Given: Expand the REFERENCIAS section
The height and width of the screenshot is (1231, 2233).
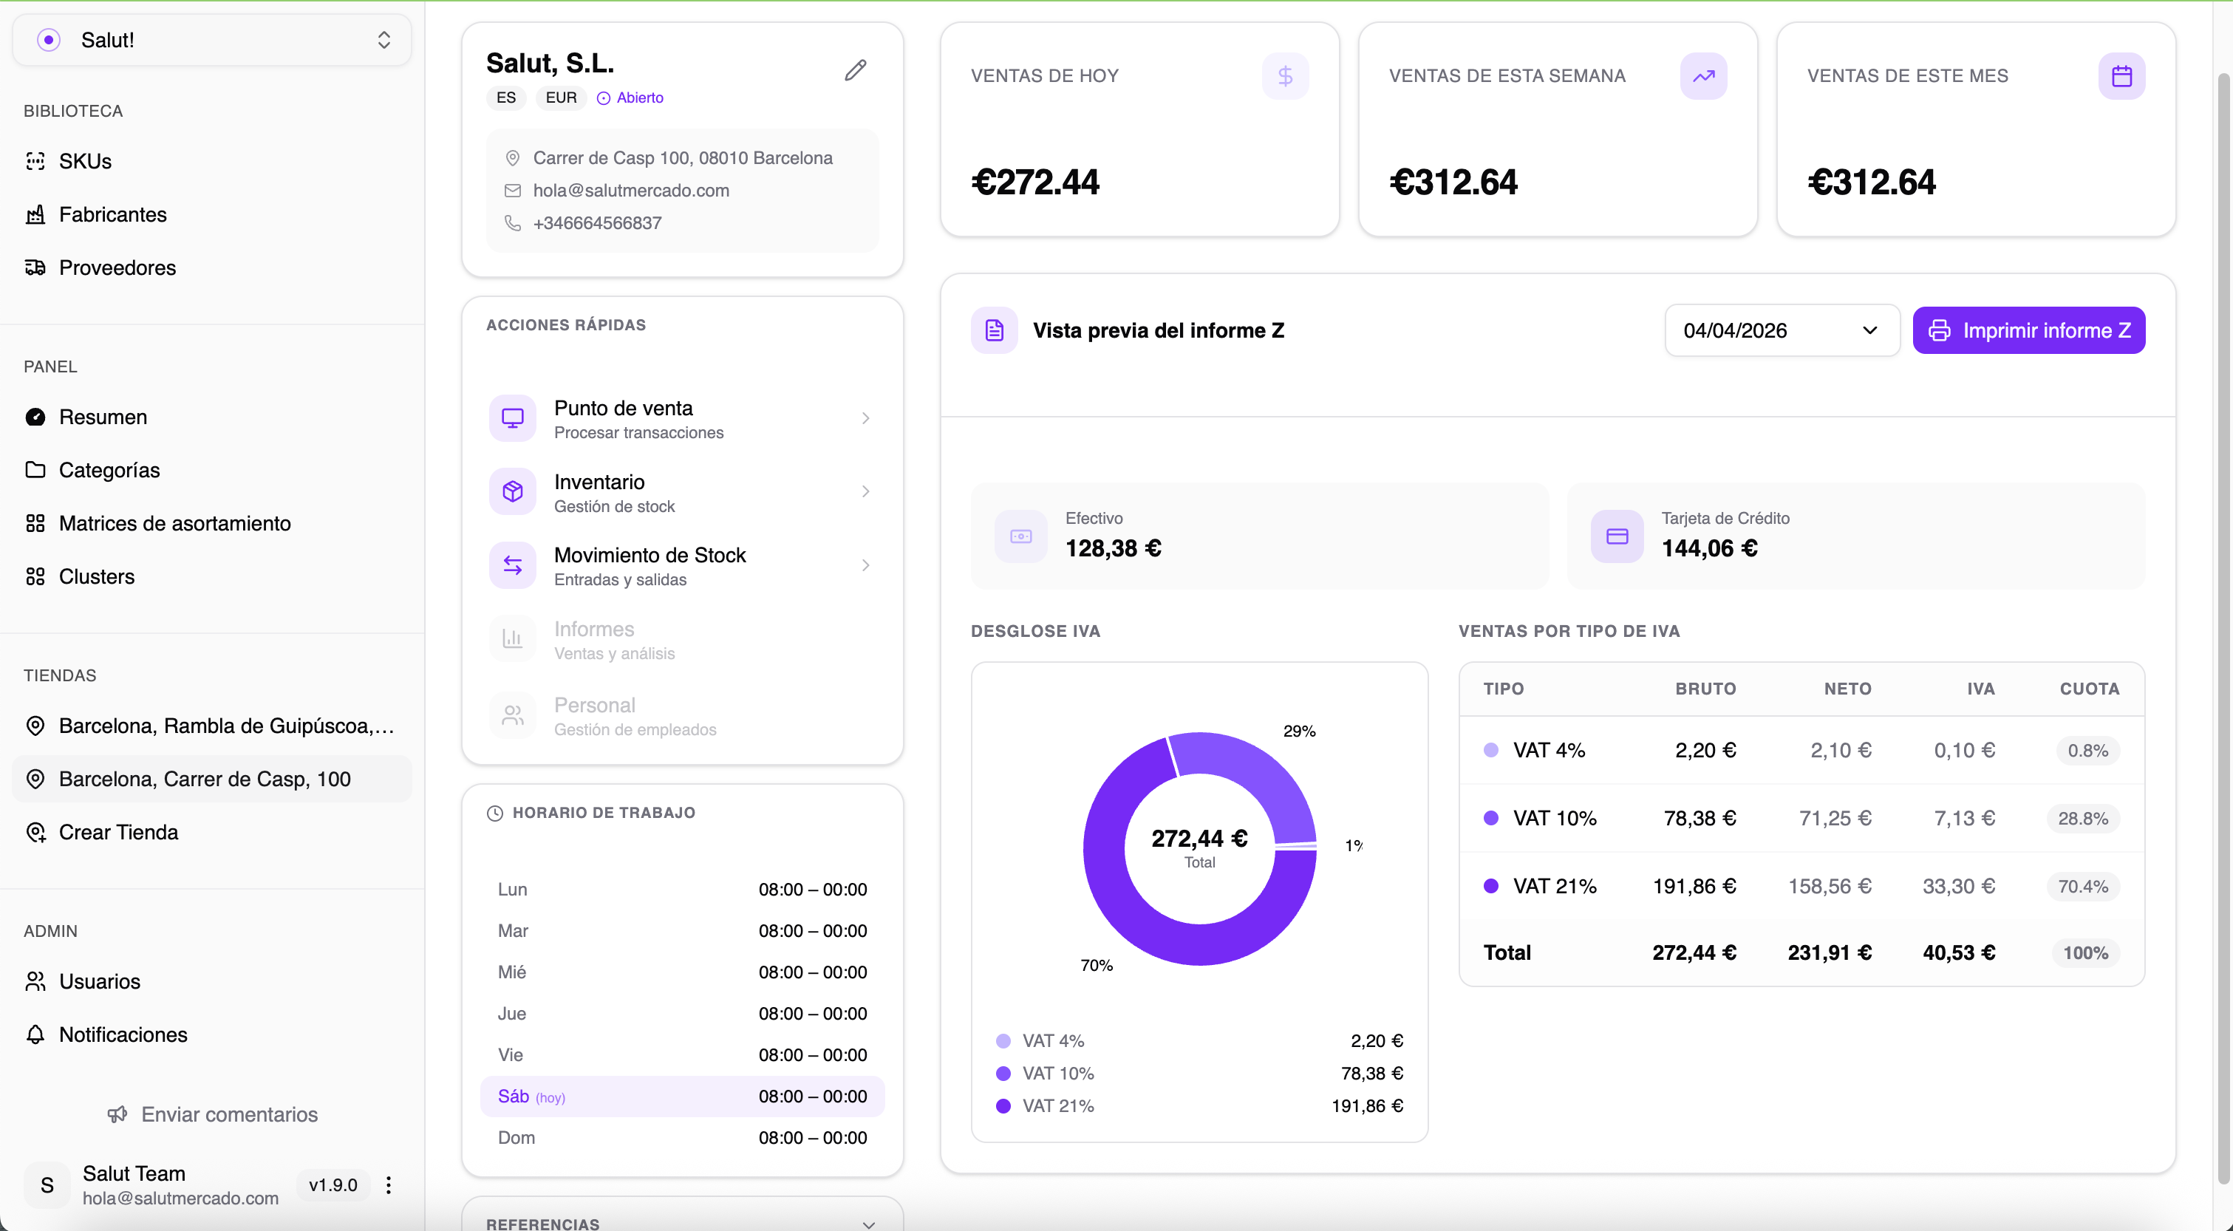Looking at the screenshot, I should pyautogui.click(x=867, y=1223).
